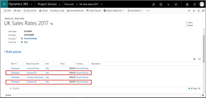This screenshot has height=98, width=206.
Task: Click the lock icon beside Time Unit
Action: point(22,42)
